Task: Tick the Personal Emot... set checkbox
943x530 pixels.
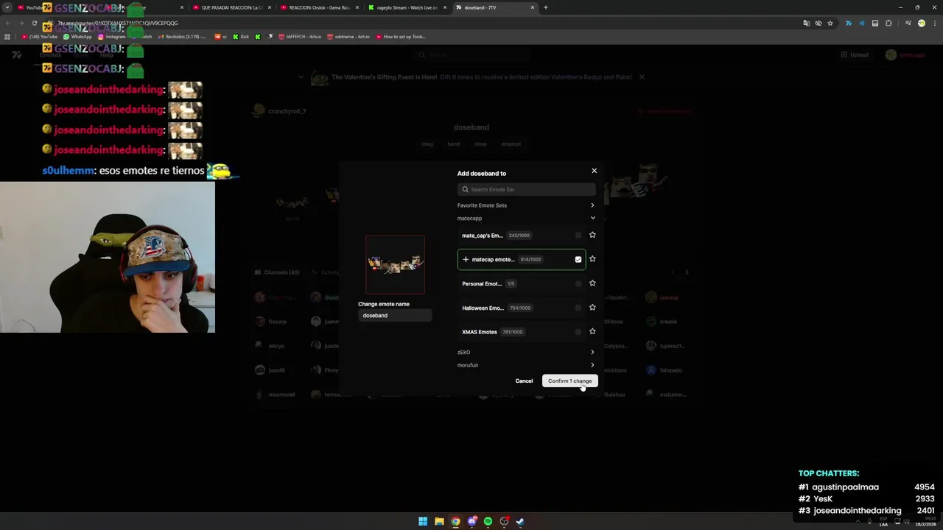Action: coord(578,283)
